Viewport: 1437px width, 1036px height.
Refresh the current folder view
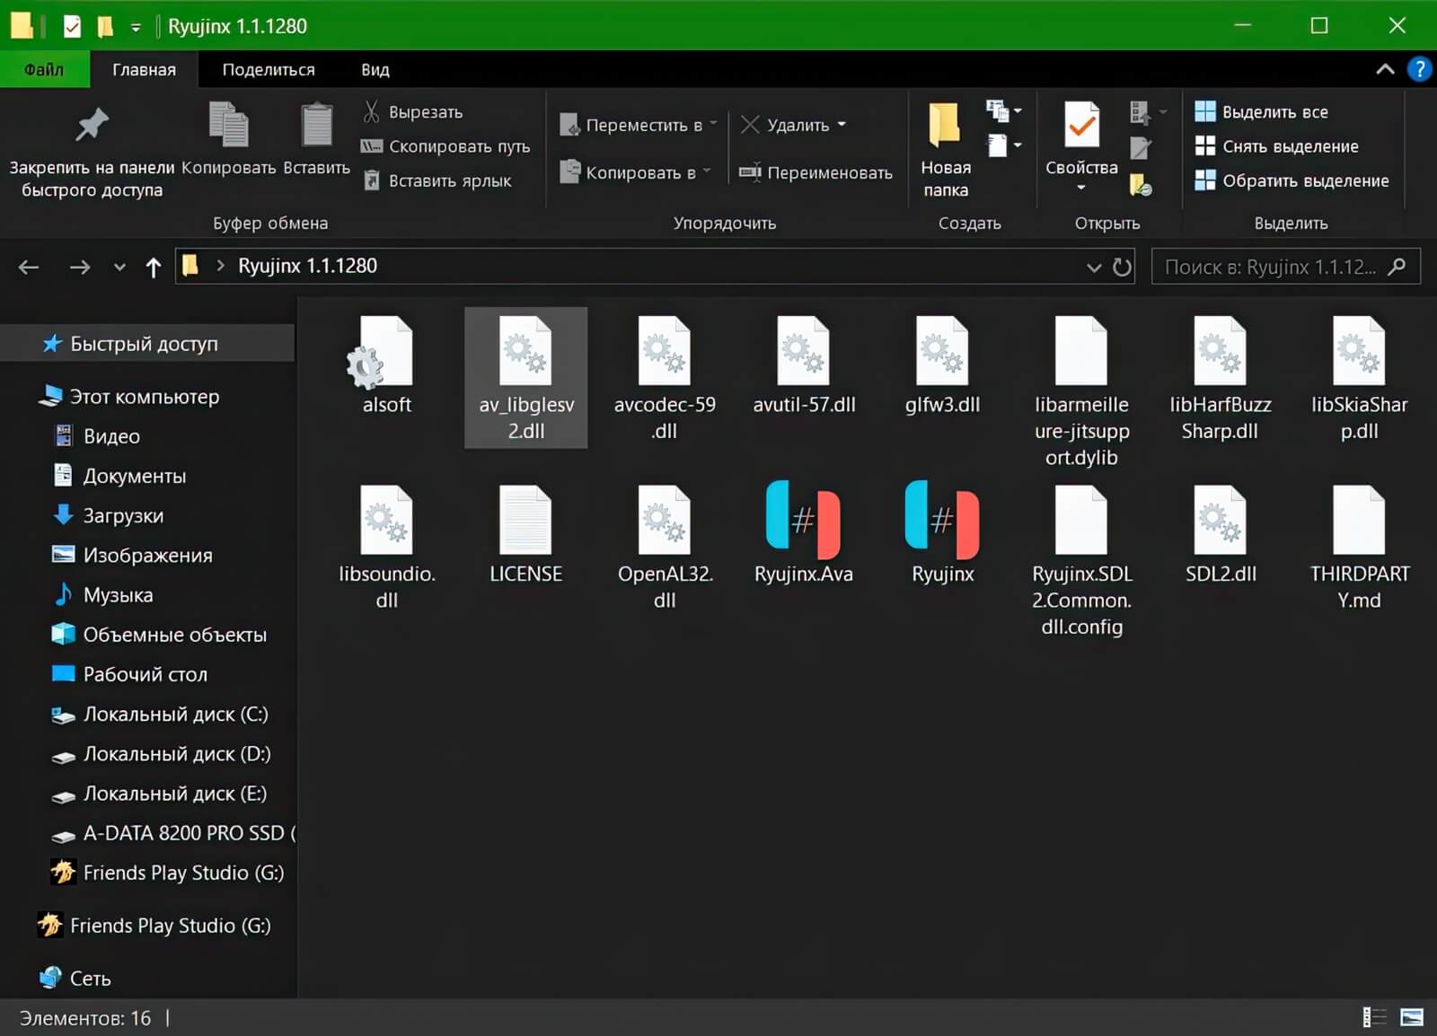(x=1122, y=267)
